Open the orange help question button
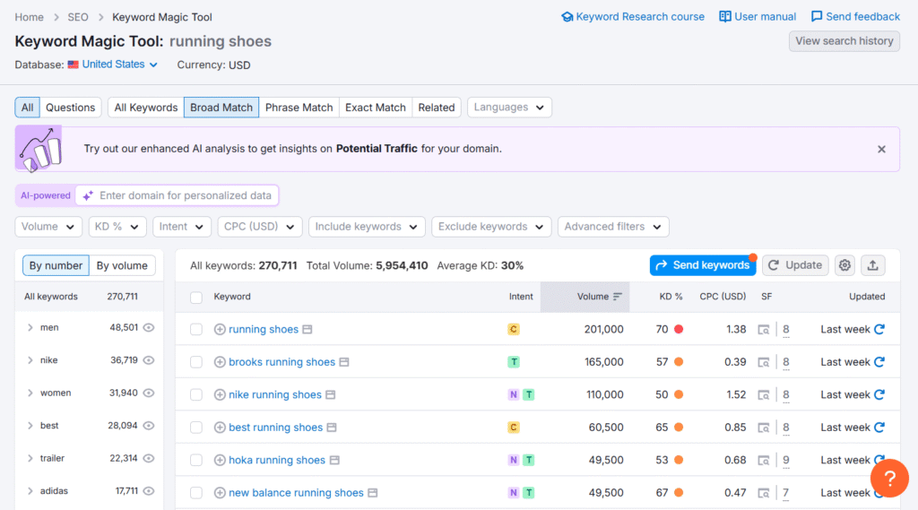This screenshot has width=918, height=510. pyautogui.click(x=889, y=479)
